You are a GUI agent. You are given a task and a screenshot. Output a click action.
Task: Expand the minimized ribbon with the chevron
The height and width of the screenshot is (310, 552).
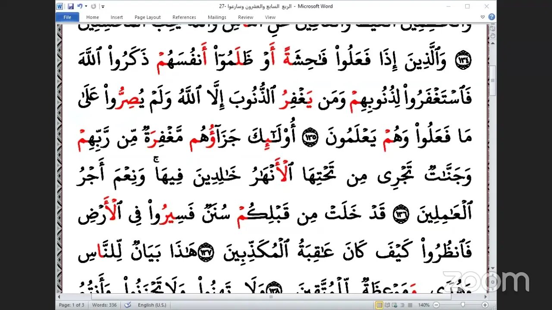[x=483, y=17]
